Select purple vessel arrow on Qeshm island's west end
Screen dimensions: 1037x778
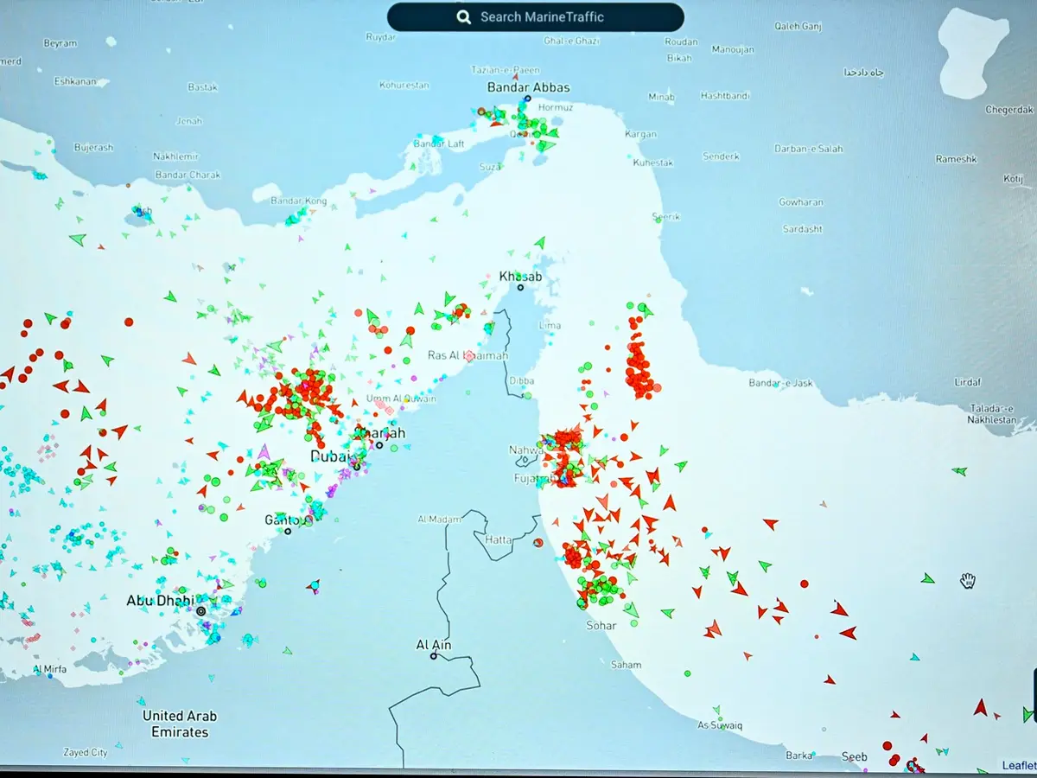[372, 190]
